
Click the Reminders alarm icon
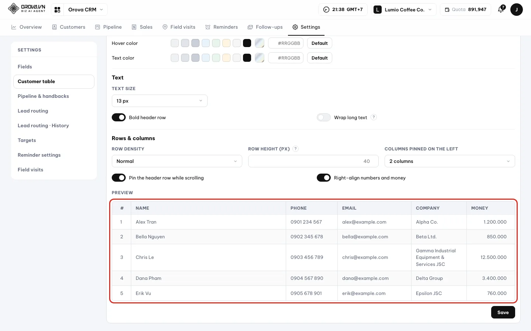click(x=208, y=27)
